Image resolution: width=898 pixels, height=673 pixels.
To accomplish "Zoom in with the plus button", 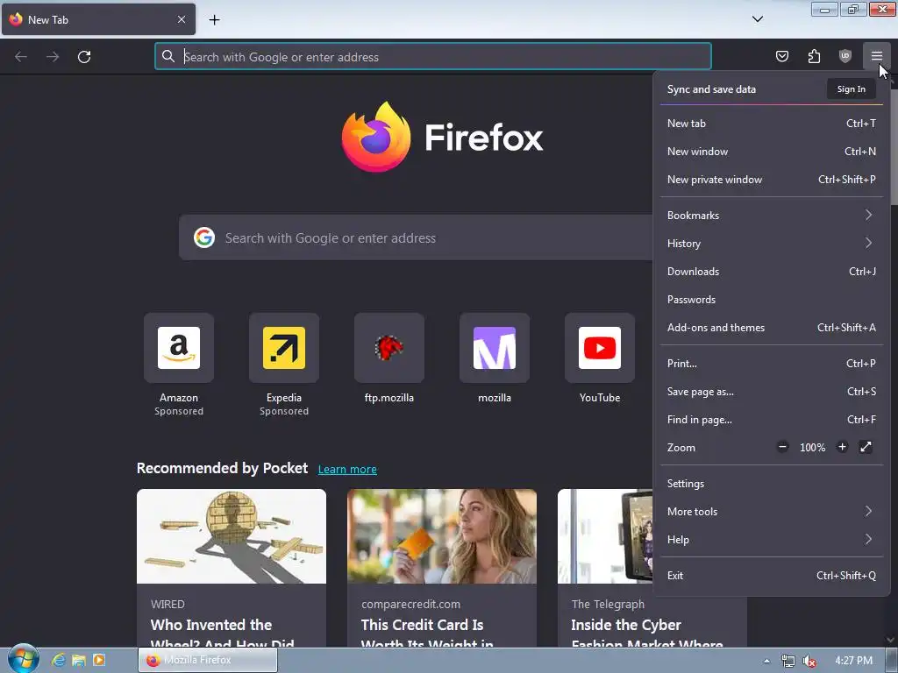I will [842, 447].
